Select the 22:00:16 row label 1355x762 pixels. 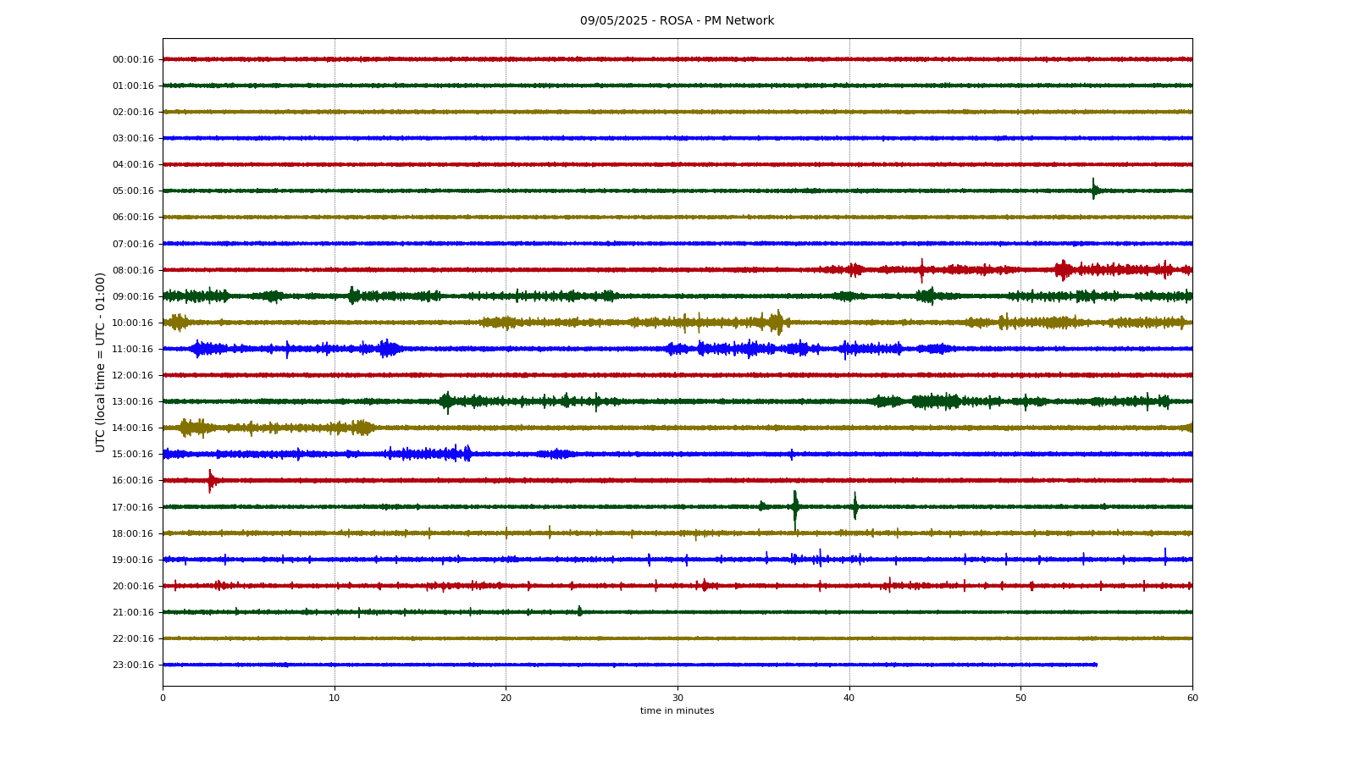click(x=133, y=638)
